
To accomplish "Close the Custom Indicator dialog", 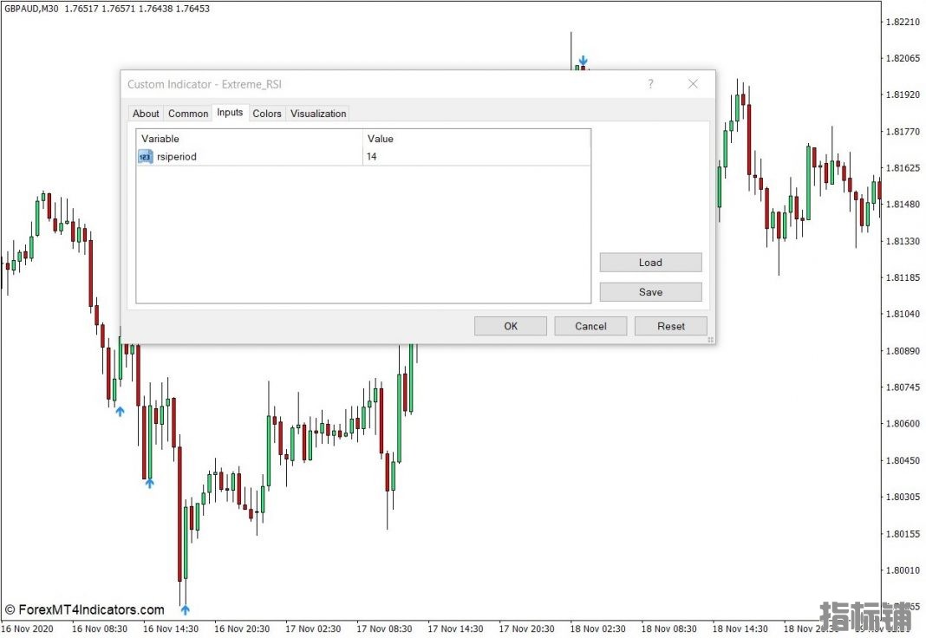I will pyautogui.click(x=694, y=84).
